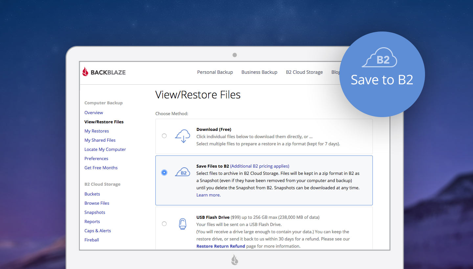
Task: Open B2 Cloud Storage in top navigation
Action: tap(304, 72)
